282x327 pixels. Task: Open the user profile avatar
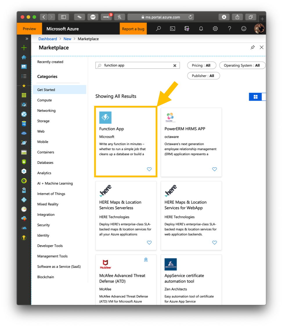click(259, 28)
